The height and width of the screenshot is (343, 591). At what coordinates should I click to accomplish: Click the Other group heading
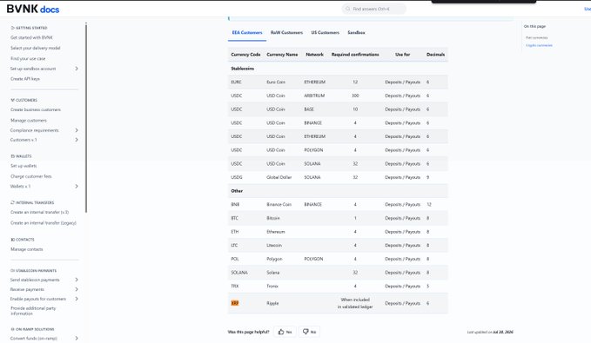237,191
